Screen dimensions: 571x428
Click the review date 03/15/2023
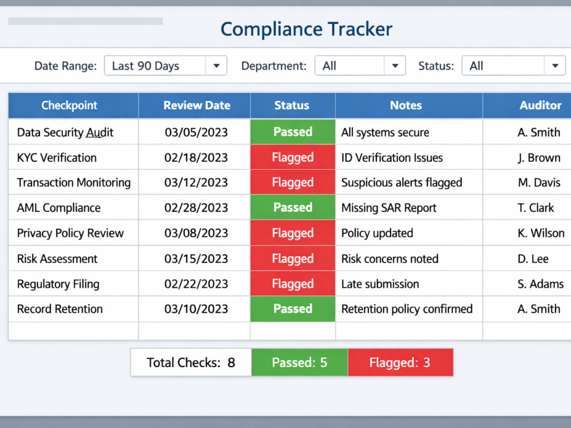[196, 259]
